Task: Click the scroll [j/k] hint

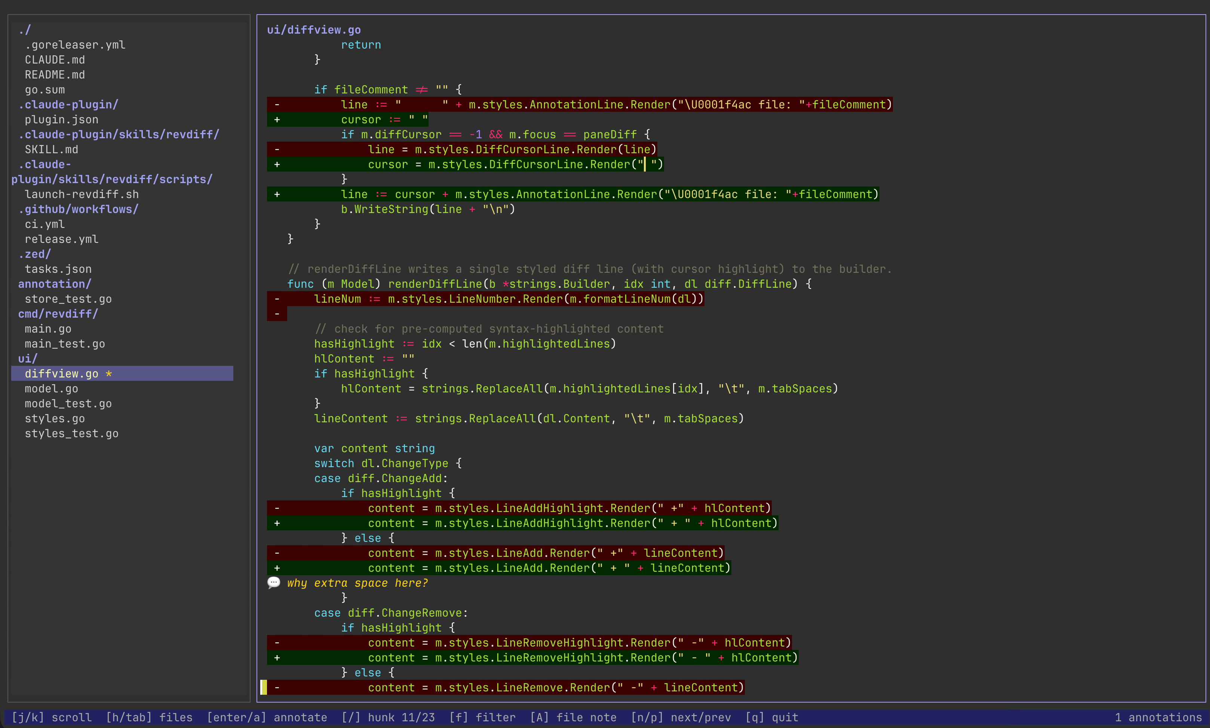Action: 51,717
